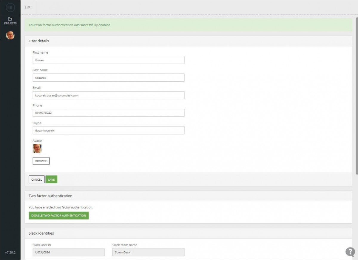Select the EDIT tab

click(x=28, y=7)
